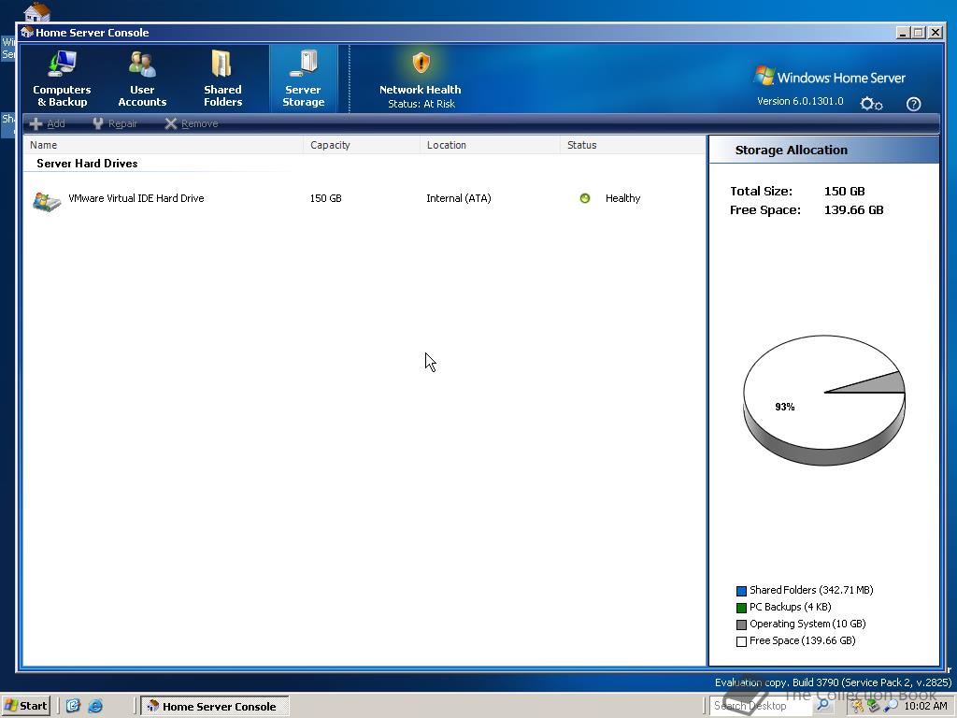
Task: Open Help via the question mark icon
Action: pyautogui.click(x=913, y=104)
